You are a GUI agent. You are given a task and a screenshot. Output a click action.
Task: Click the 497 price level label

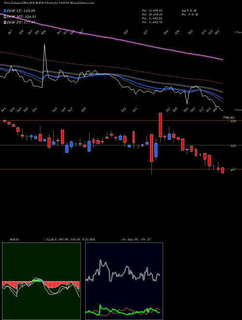[233, 170]
